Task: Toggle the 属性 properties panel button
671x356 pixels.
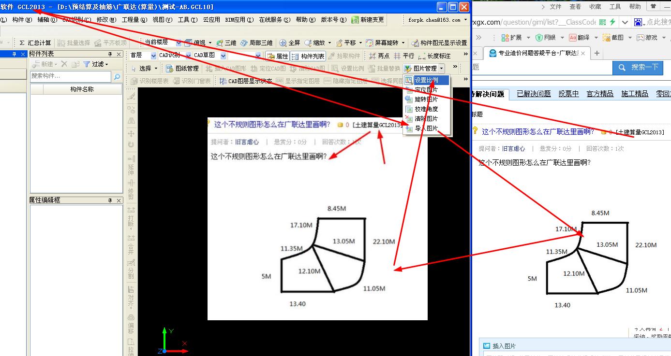Action: pyautogui.click(x=277, y=56)
